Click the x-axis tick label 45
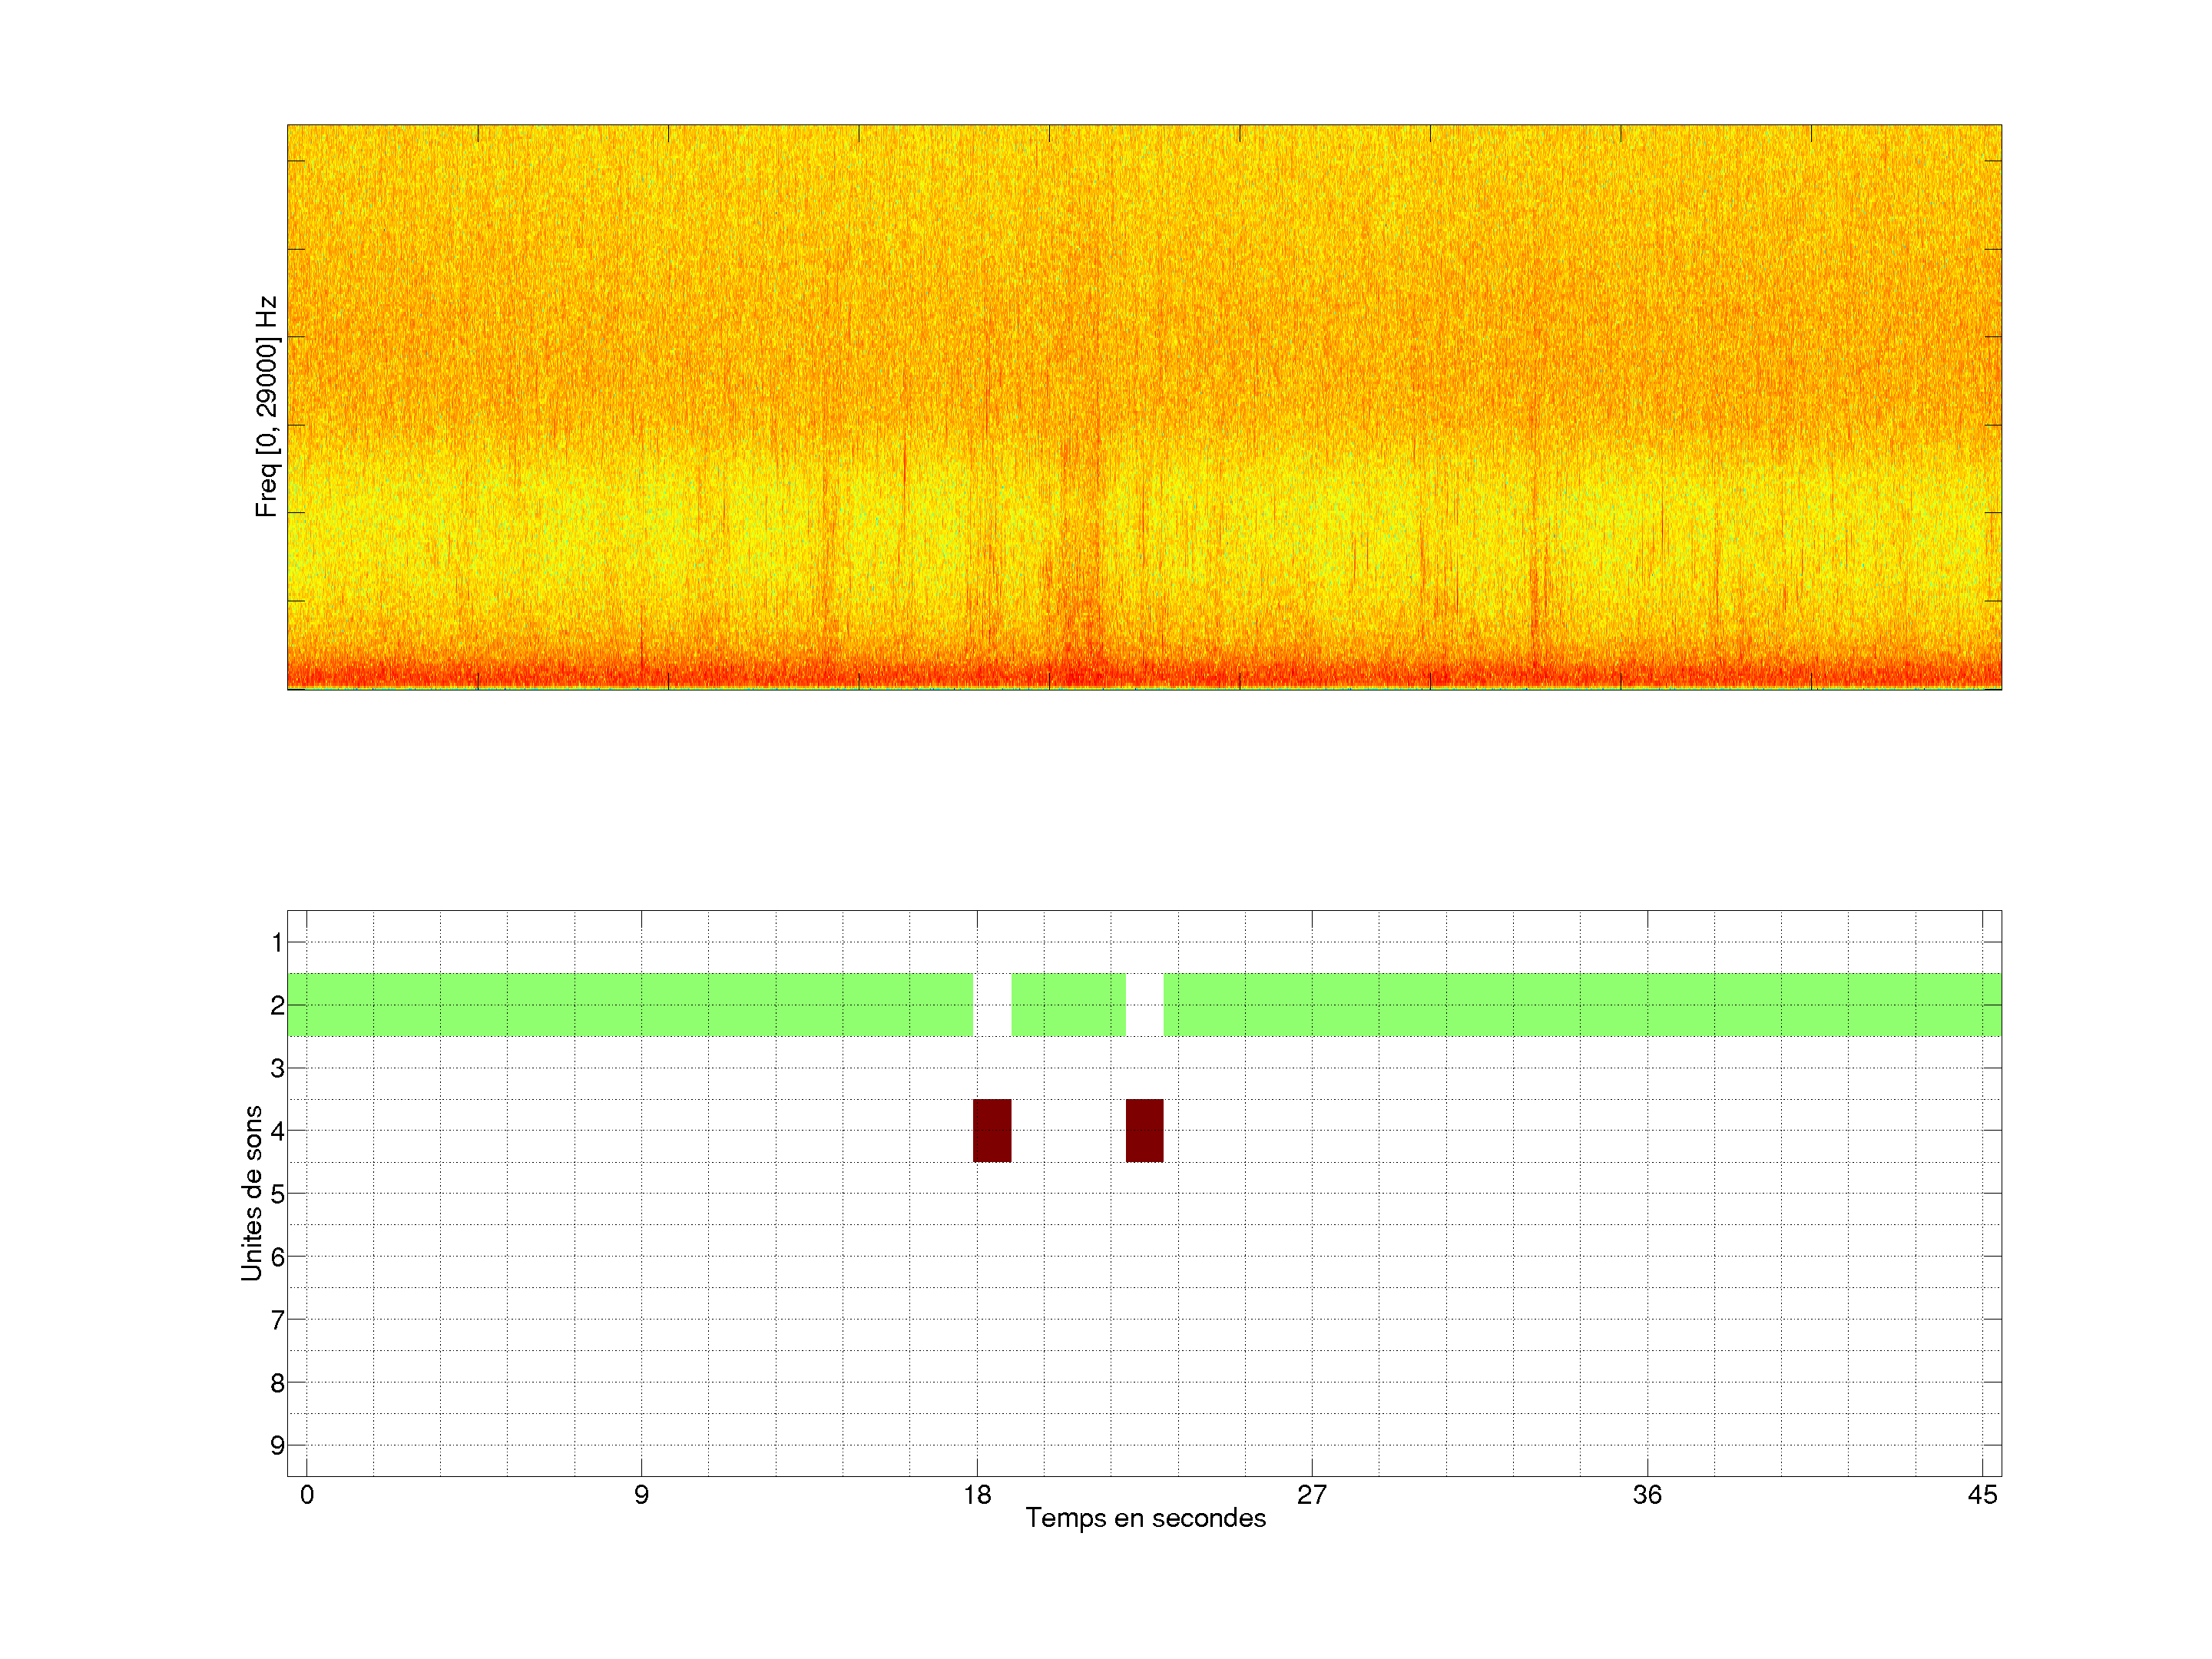The width and height of the screenshot is (2212, 1659). (x=1982, y=1495)
